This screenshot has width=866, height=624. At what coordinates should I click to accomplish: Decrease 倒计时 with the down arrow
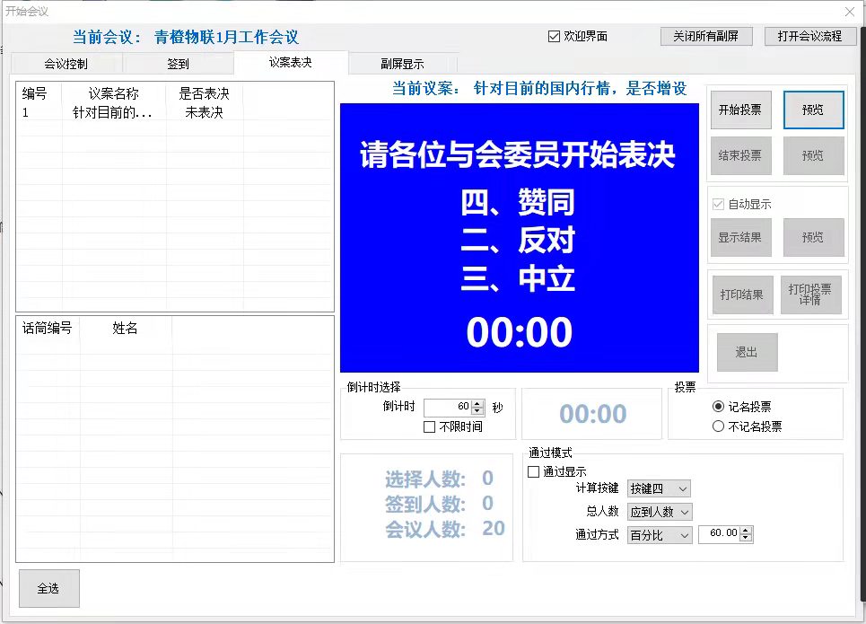(x=477, y=412)
